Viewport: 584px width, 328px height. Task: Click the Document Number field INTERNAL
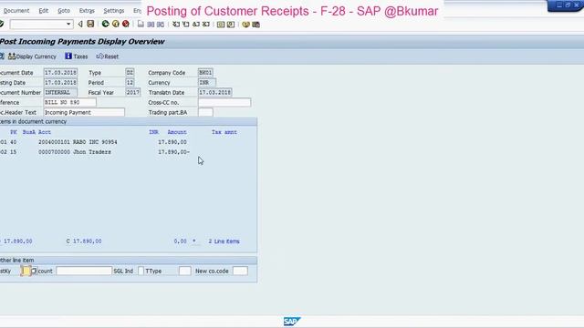(60, 92)
